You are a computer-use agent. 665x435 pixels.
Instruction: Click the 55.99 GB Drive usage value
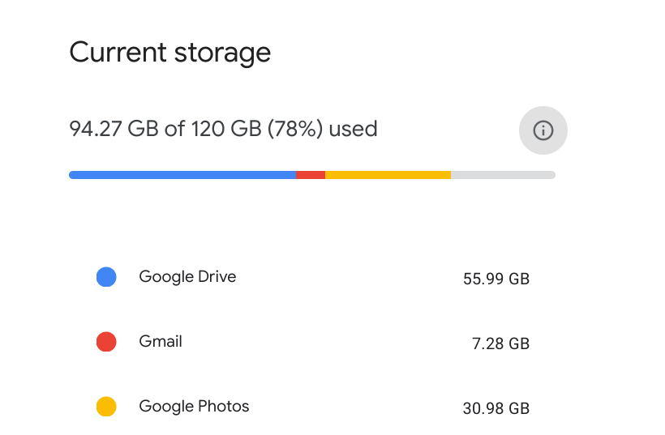[x=496, y=279]
